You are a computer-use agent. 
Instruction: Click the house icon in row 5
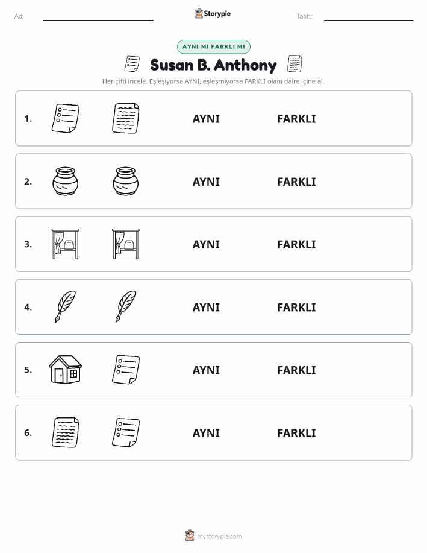66,369
